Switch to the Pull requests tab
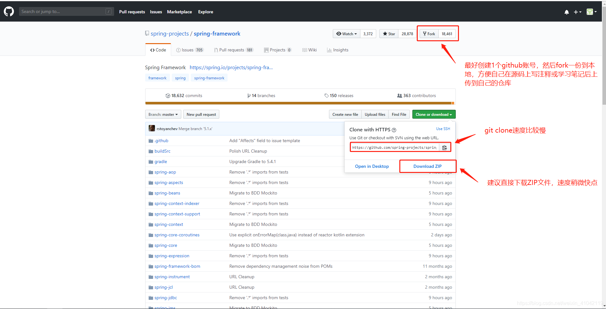Image resolution: width=606 pixels, height=309 pixels. point(234,50)
